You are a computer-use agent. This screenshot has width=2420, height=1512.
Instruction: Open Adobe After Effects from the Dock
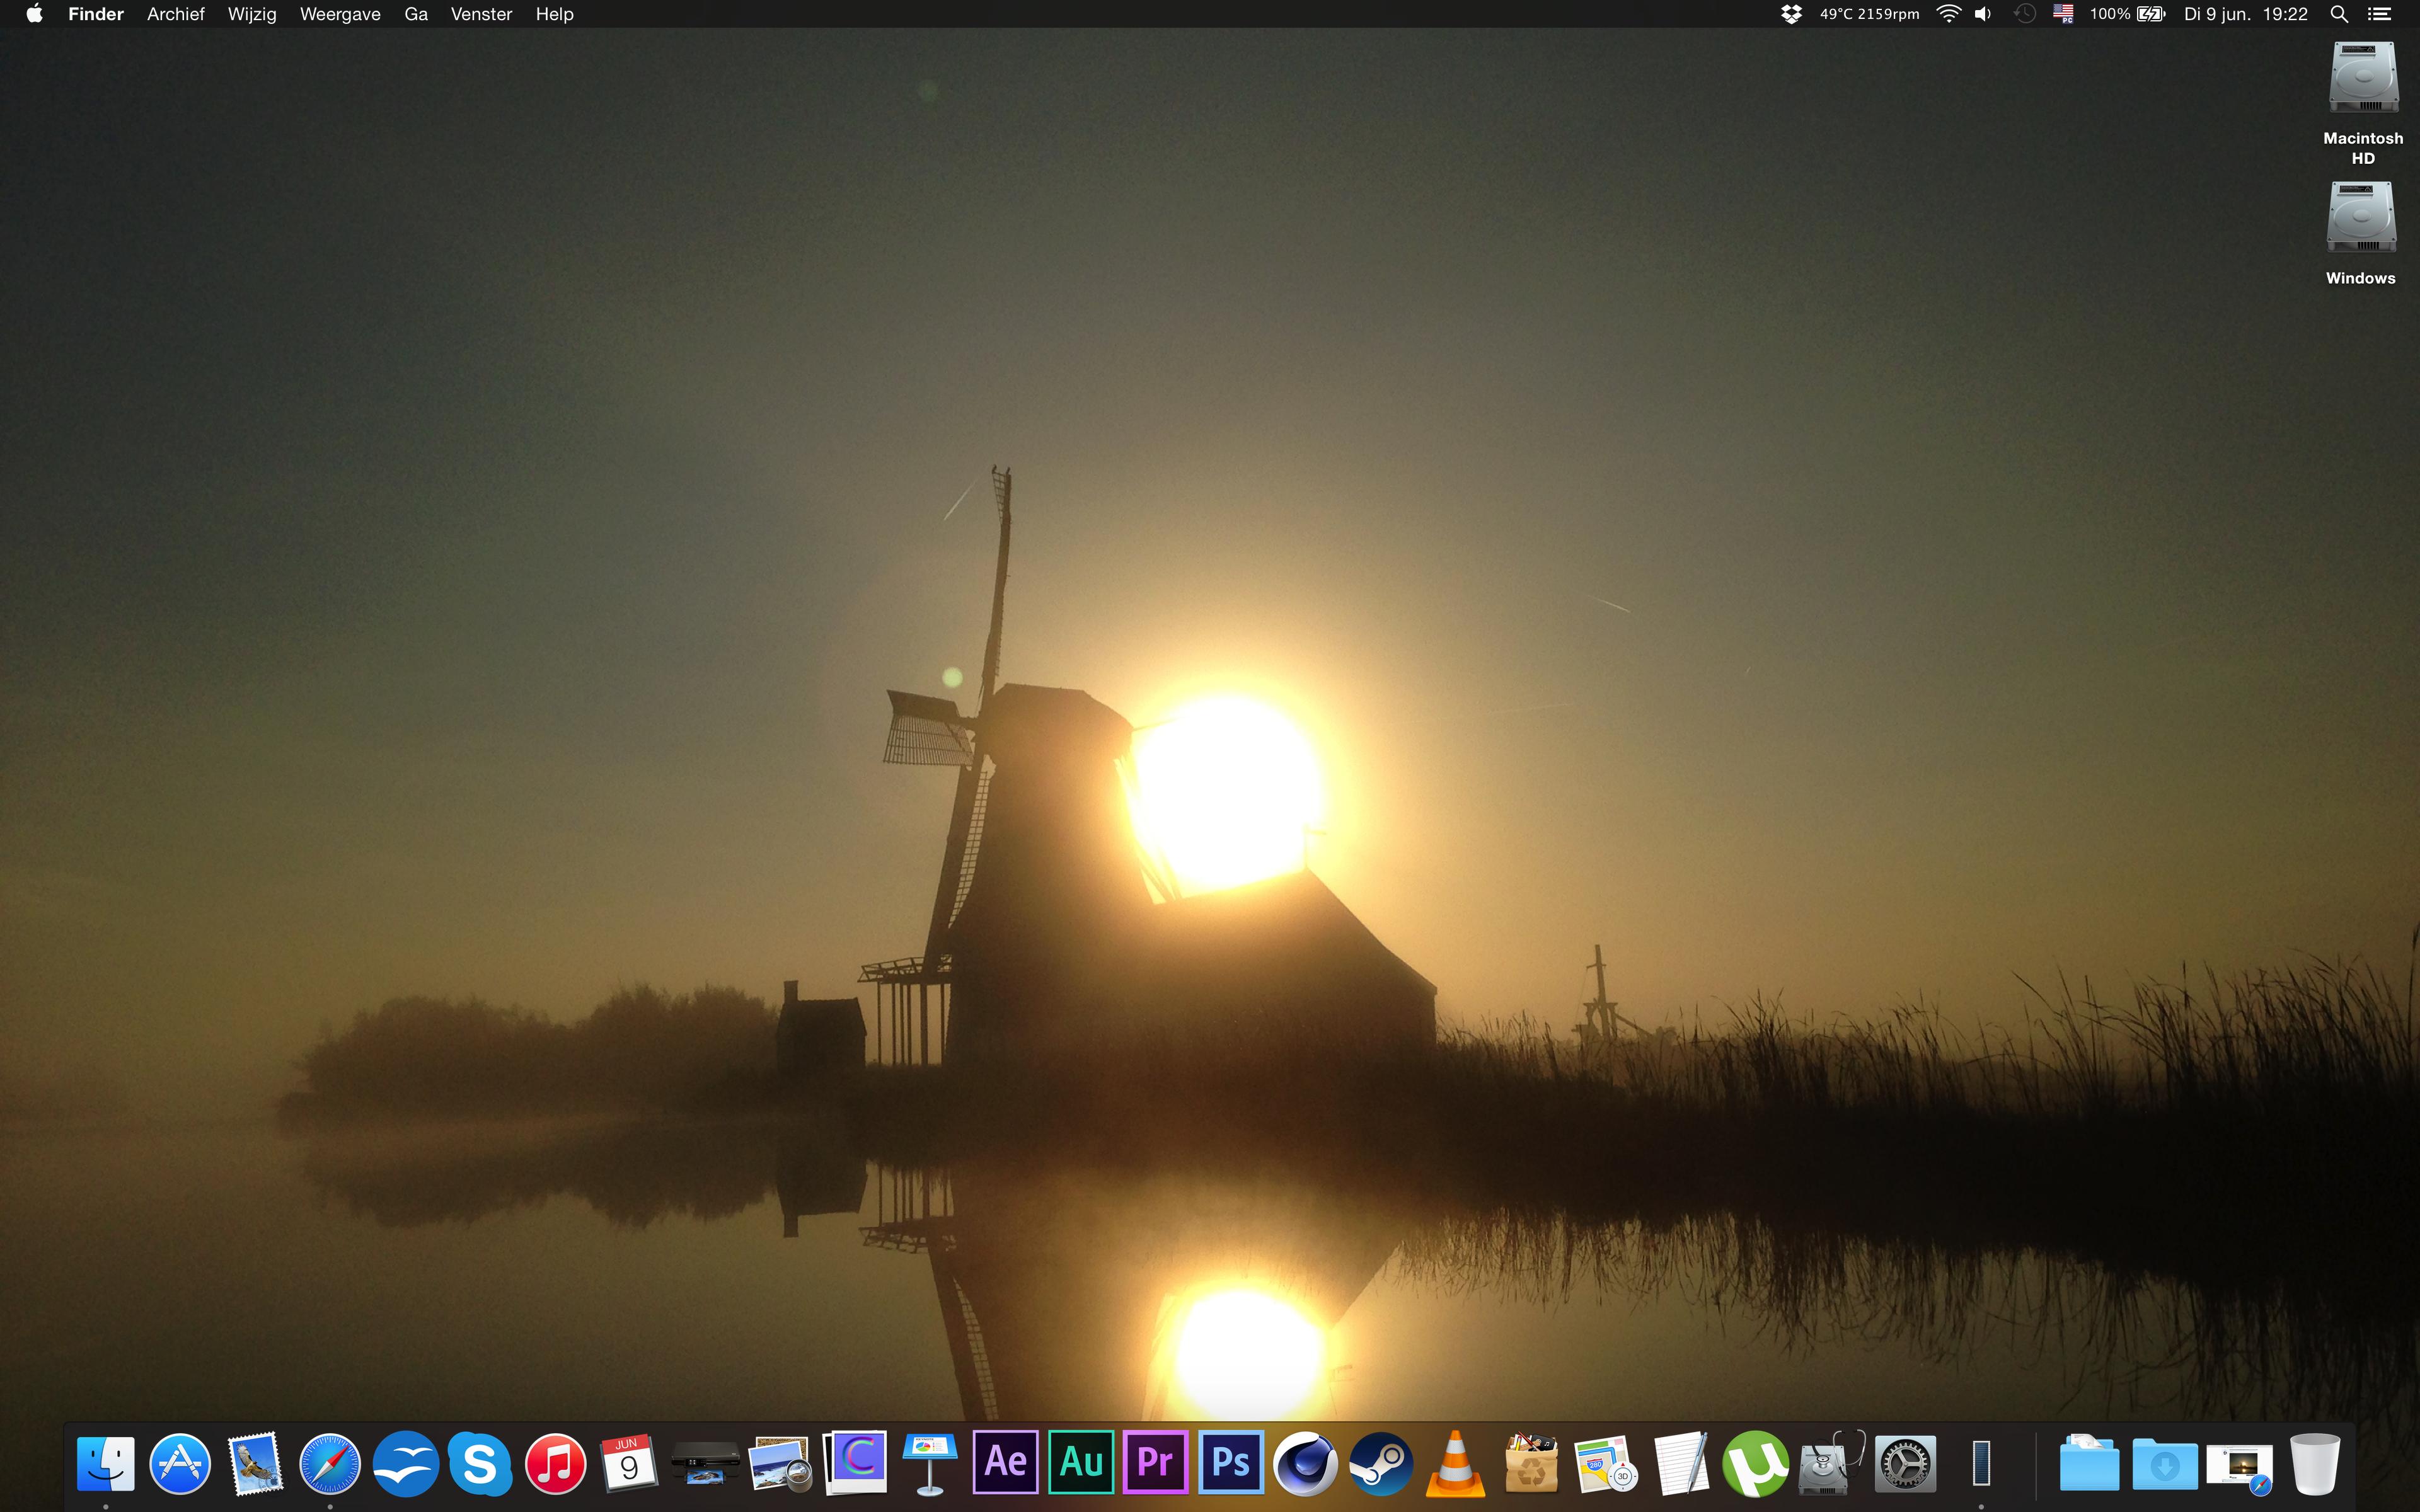click(x=1005, y=1463)
